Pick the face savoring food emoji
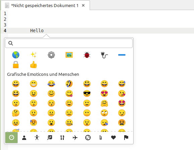Viewport: 194px width, 150px height. pyautogui.click(x=69, y=94)
